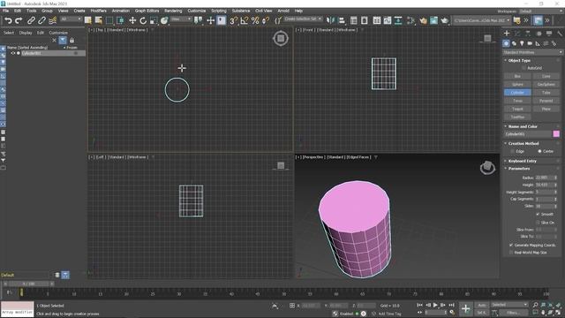Open the Scripting menu
Image resolution: width=565 pixels, height=318 pixels.
point(219,11)
